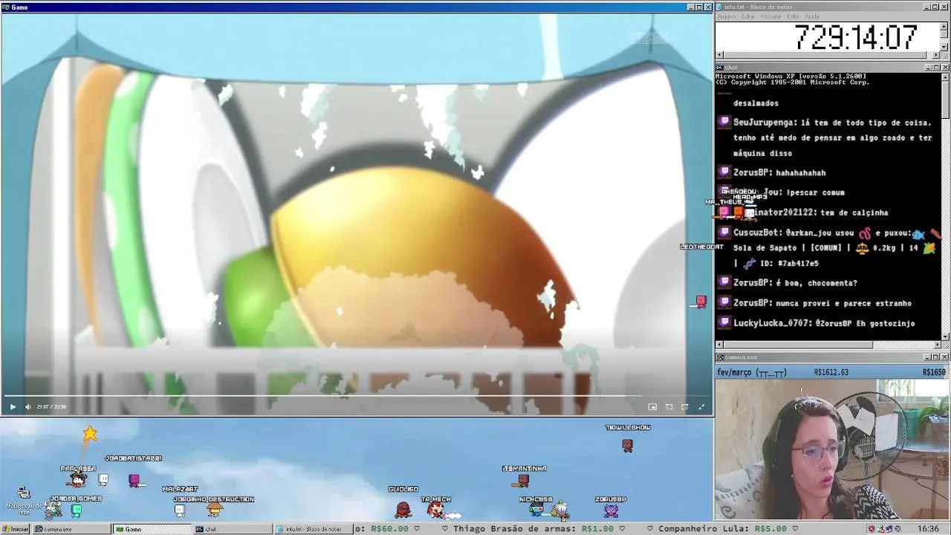951x535 pixels.
Task: Click the webcam feed in camera.exe
Action: click(832, 450)
